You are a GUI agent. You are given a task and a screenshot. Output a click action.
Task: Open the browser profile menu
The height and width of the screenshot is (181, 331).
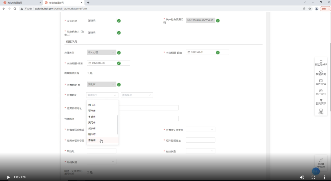click(x=316, y=9)
